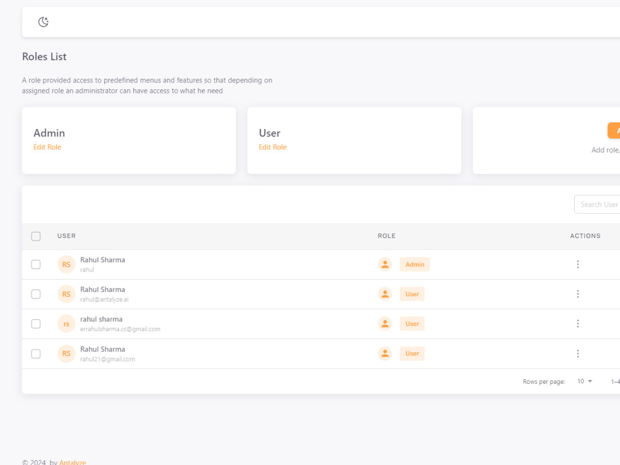Click the three-dot icon on the last row
620x465 pixels.
click(578, 353)
